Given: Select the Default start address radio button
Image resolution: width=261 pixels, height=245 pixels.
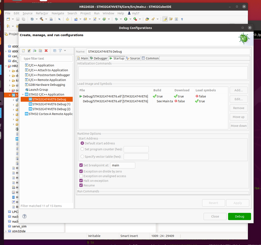Looking at the screenshot, I should coord(82,143).
